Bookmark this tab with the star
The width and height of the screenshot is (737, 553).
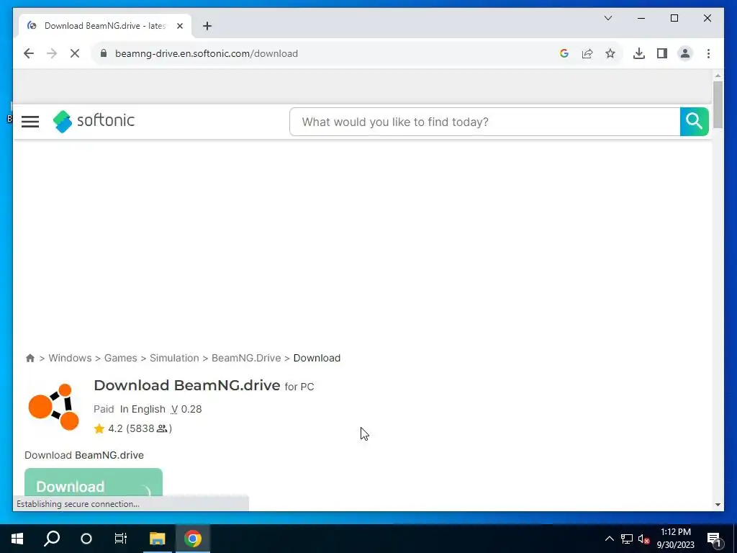tap(610, 53)
